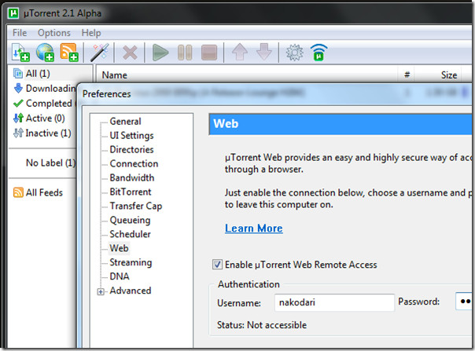The width and height of the screenshot is (475, 351).
Task: Click the orange All Feeds RSS icon
Action: pyautogui.click(x=18, y=192)
